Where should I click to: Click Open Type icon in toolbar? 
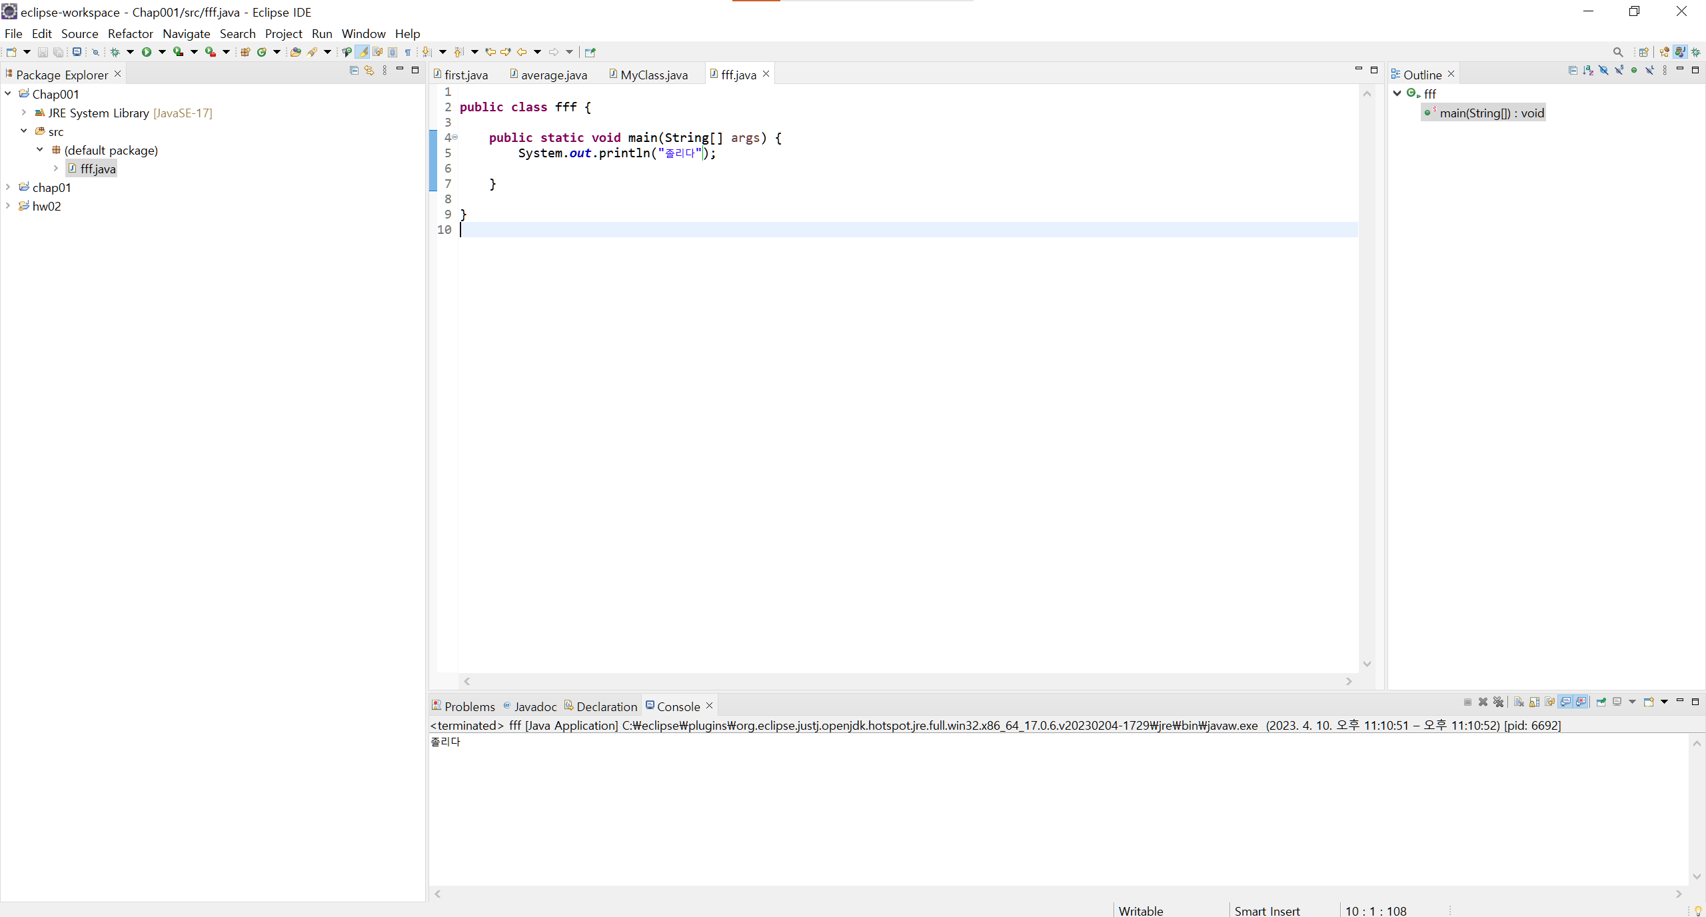pos(295,52)
